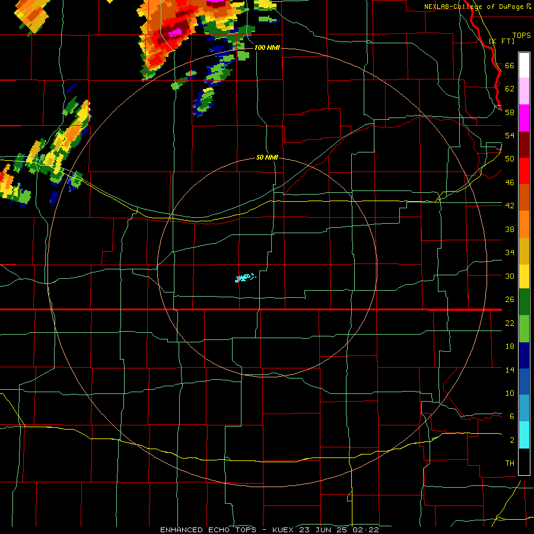
Task: Click the [K FT] units label
Action: [x=502, y=41]
